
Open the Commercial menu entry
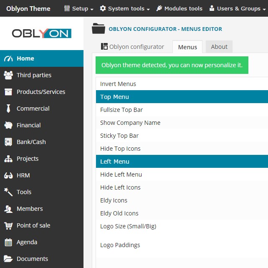click(42, 109)
